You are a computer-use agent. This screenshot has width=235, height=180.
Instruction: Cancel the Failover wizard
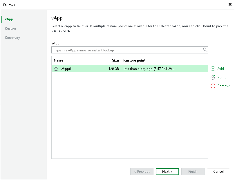click(218, 172)
